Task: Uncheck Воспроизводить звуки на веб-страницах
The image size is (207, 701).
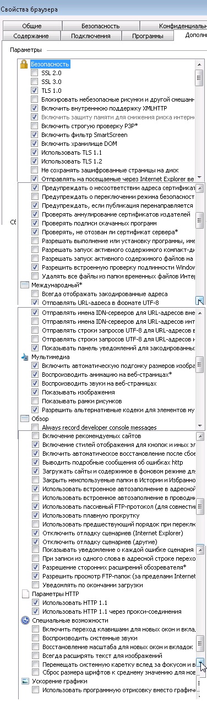Action: (x=35, y=383)
